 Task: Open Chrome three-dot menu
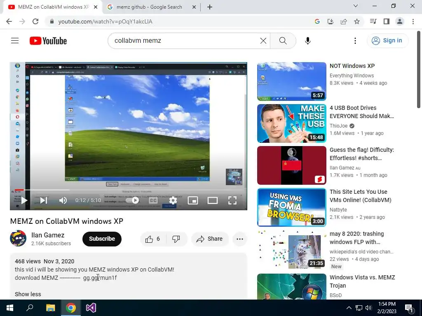pos(413,21)
